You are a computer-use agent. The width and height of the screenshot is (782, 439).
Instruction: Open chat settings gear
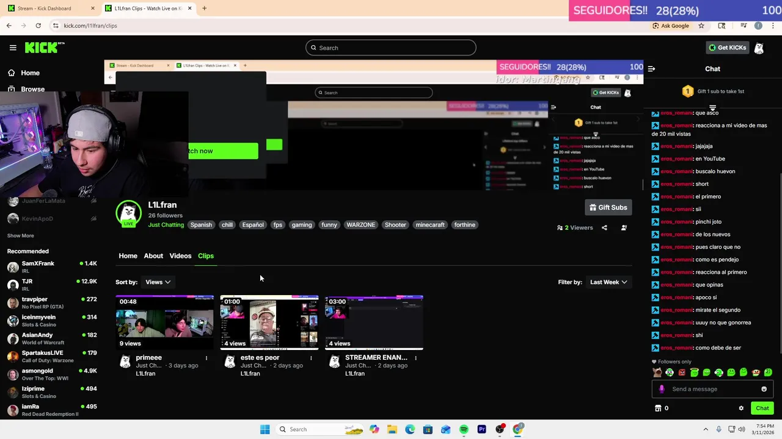pos(741,409)
